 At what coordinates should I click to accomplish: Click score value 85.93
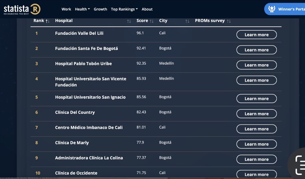[141, 78]
